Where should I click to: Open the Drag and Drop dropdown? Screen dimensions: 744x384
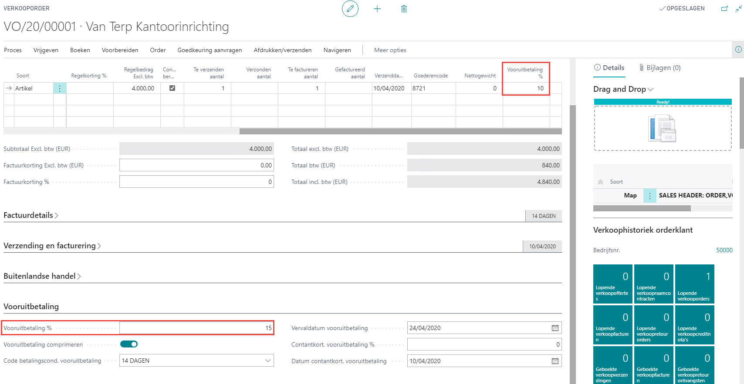click(x=623, y=89)
